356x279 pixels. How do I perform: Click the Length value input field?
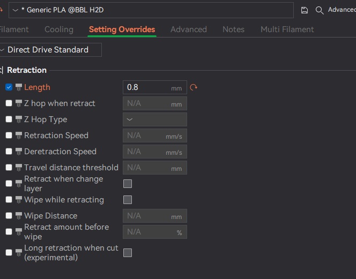[147, 87]
